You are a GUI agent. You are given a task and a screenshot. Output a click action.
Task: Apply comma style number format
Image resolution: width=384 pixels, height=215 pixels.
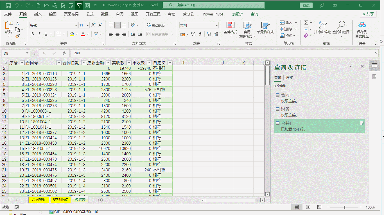click(x=200, y=34)
